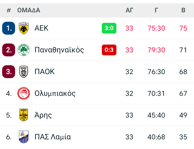The height and width of the screenshot is (149, 194).
Task: Open the red 0:3 live score badge
Action: [109, 50]
